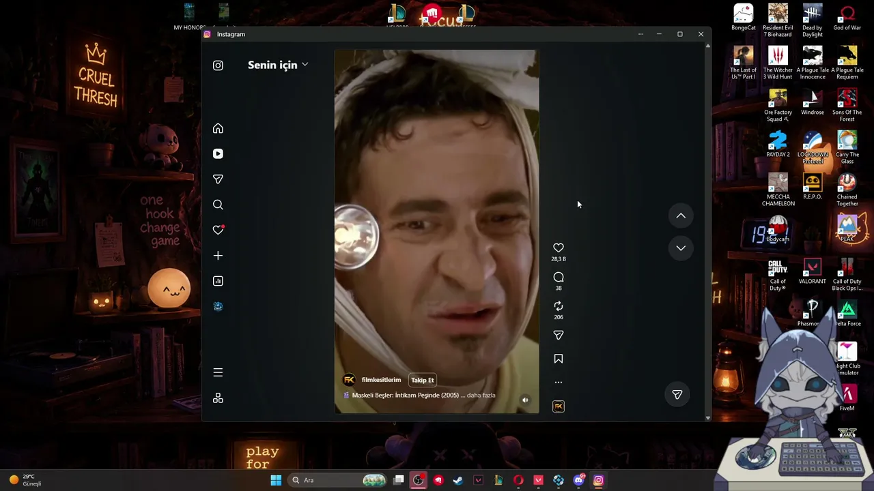The height and width of the screenshot is (491, 874).
Task: Switch to OBS Studio on the taskbar
Action: pos(419,480)
